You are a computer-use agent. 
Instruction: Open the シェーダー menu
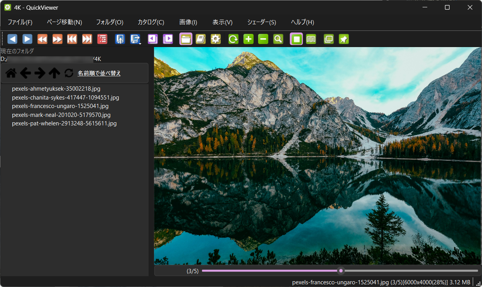coord(261,22)
